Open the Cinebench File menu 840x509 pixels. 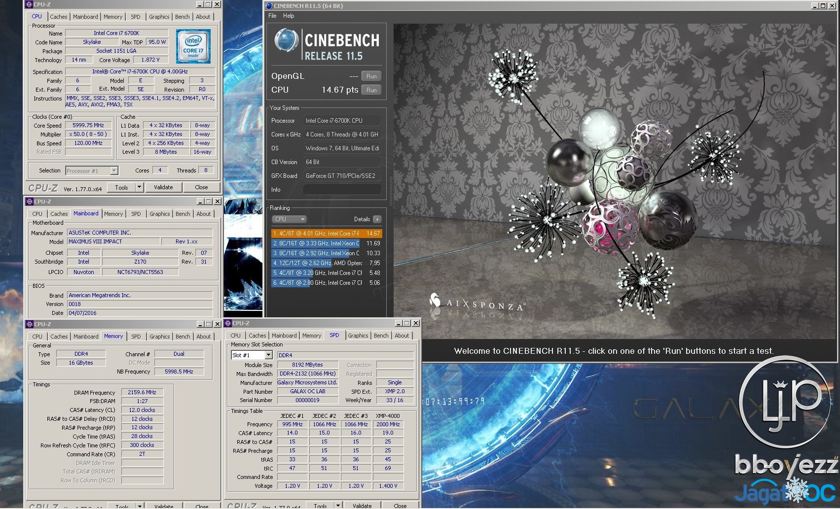click(272, 16)
